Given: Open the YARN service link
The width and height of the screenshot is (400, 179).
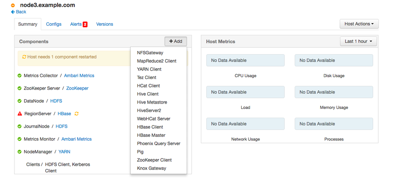Looking at the screenshot, I should tap(64, 152).
